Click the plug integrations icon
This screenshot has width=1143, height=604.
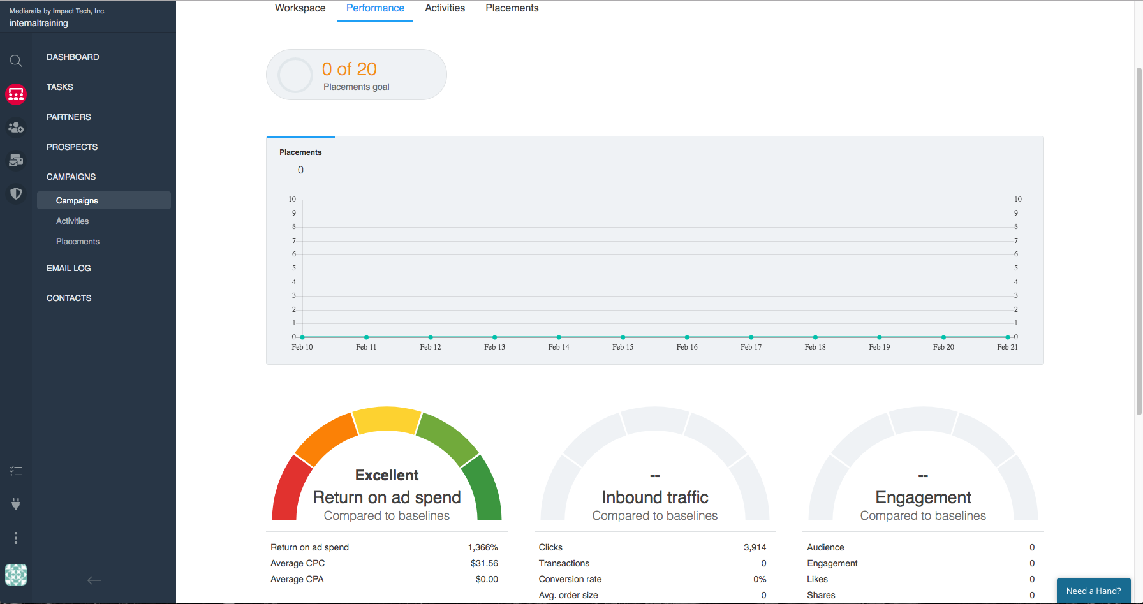(16, 505)
